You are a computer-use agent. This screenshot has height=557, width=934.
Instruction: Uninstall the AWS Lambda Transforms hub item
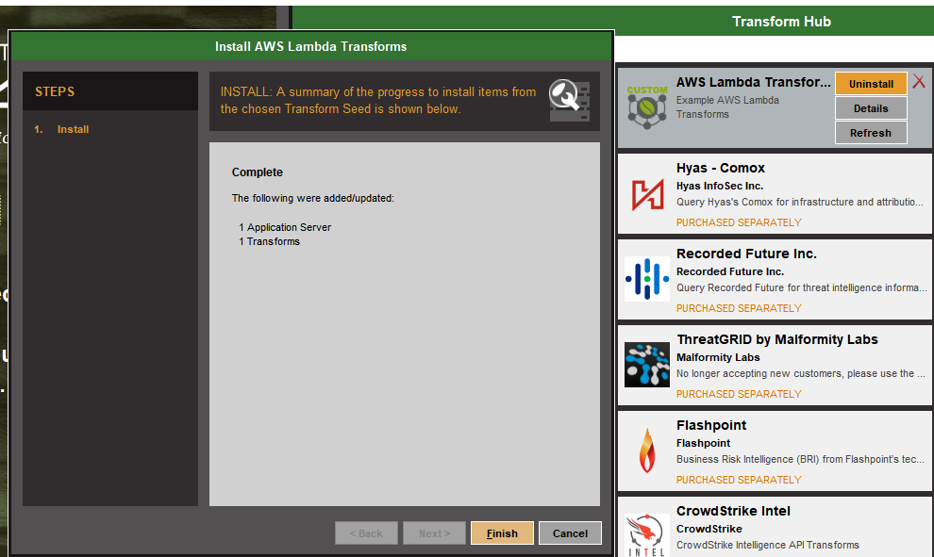pyautogui.click(x=871, y=84)
